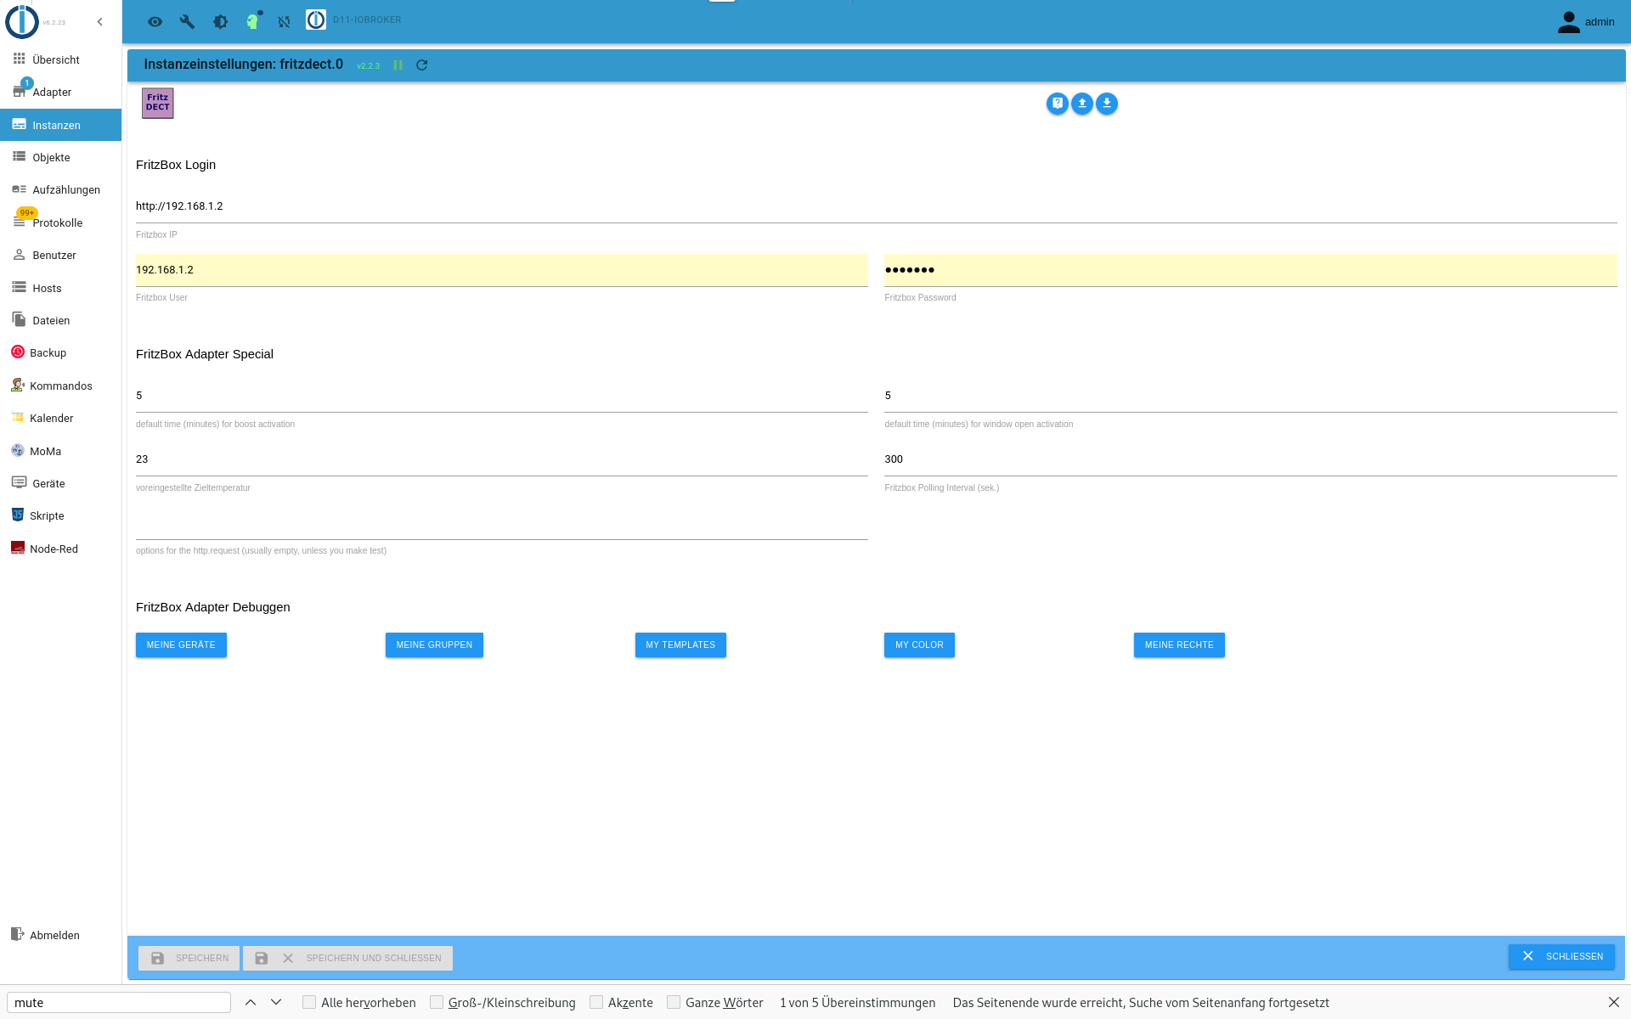
Task: Open Adapter in the sidebar
Action: (x=60, y=92)
